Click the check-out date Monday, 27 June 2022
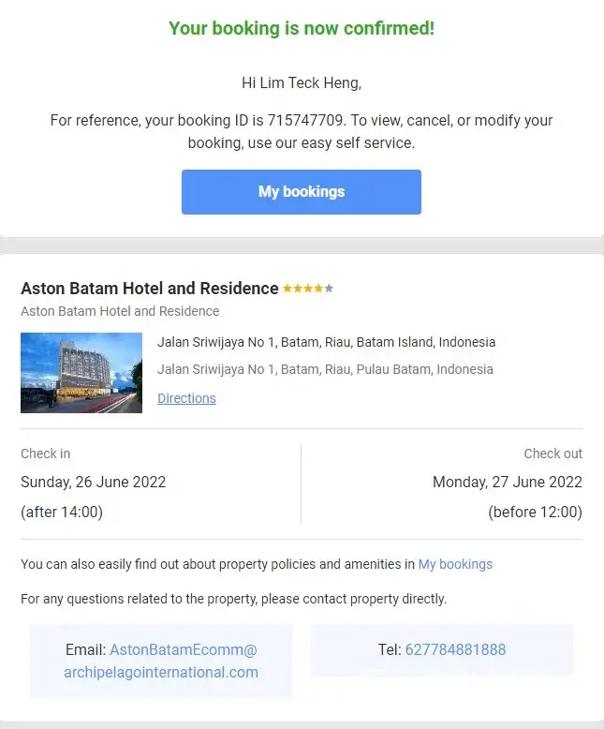Viewport: 604px width, 729px height. tap(507, 483)
